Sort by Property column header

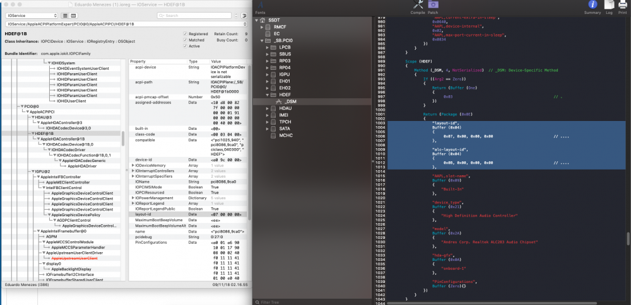click(158, 62)
